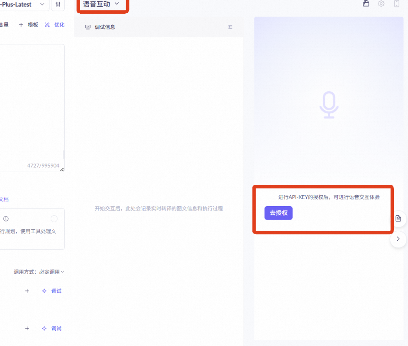
Task: Click the microphone icon in voice panel
Action: point(329,105)
